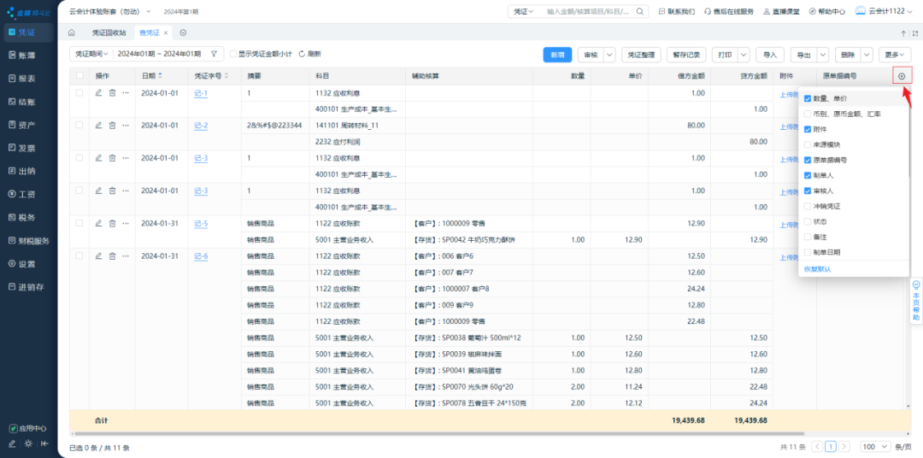This screenshot has width=923, height=458.
Task: Enable 币别、原币金额、汇率 column option
Action: [x=808, y=114]
